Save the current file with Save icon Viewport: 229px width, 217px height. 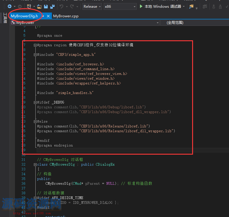pos(46,7)
